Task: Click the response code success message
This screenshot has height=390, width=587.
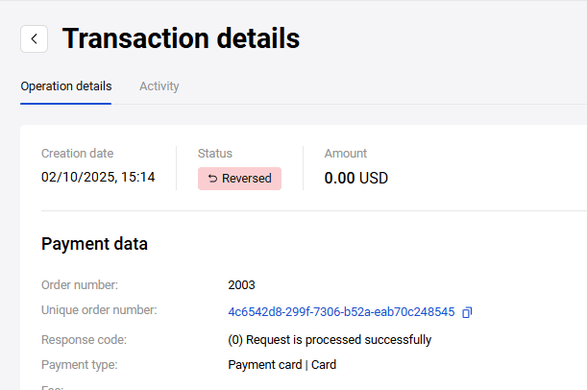Action: pos(330,339)
